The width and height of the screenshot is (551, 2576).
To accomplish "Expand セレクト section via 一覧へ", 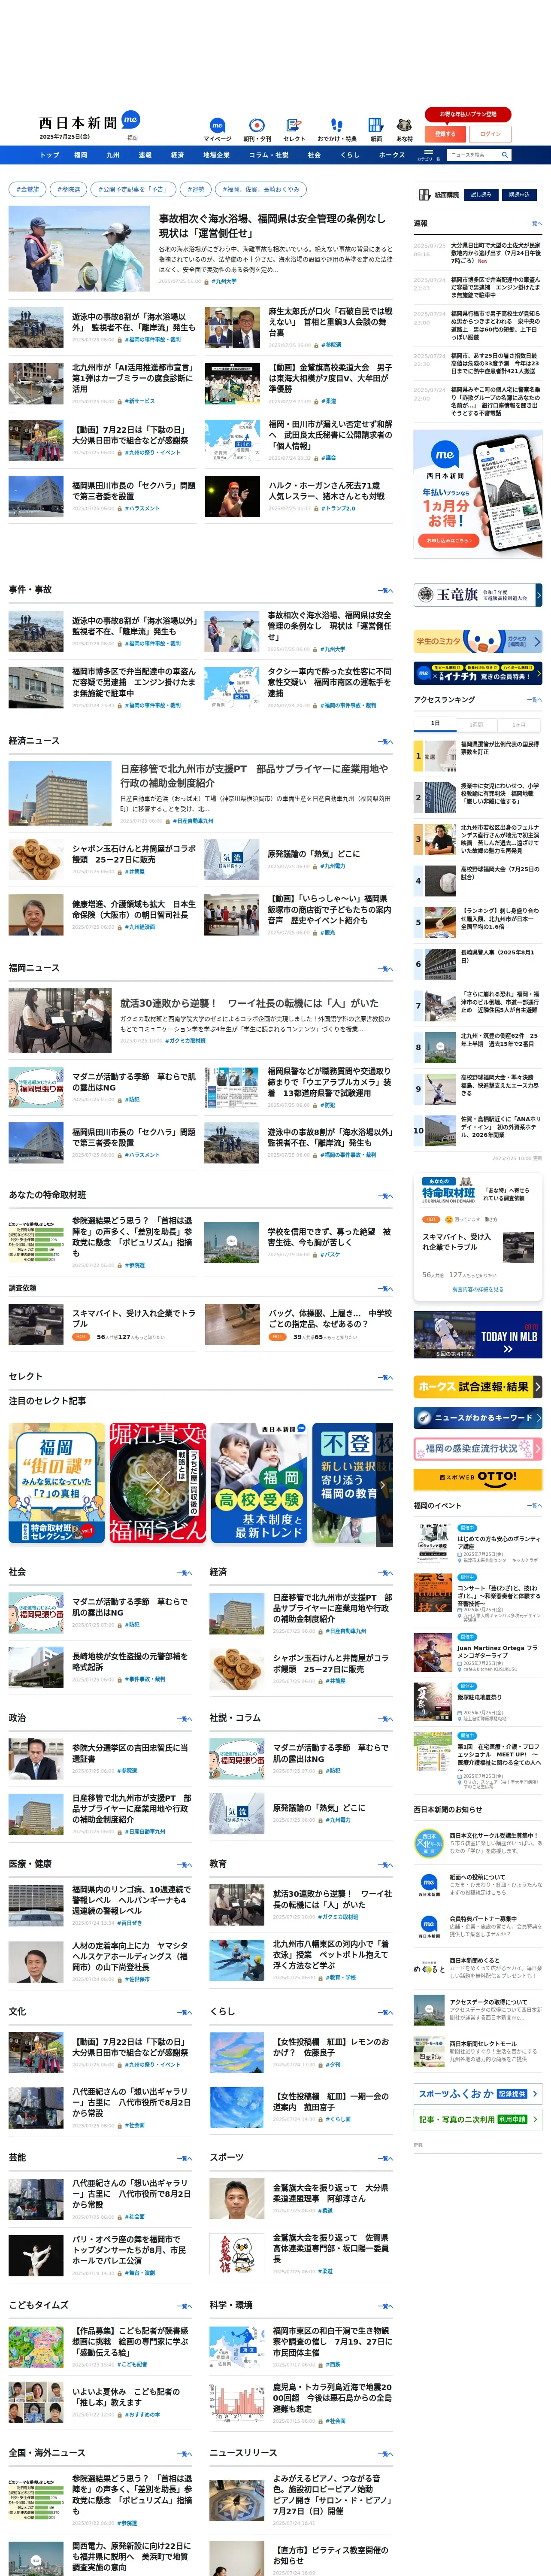I will click(385, 1378).
